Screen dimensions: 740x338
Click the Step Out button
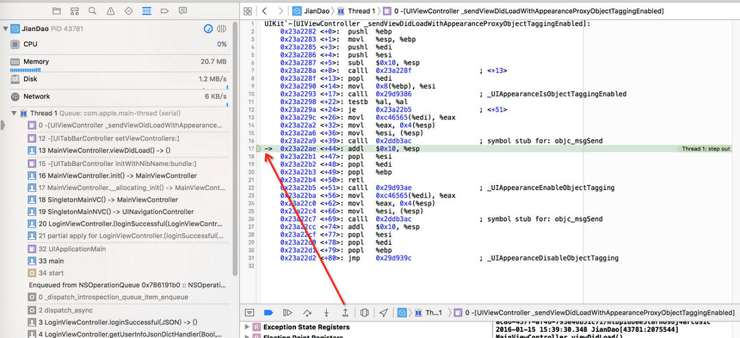(x=345, y=313)
